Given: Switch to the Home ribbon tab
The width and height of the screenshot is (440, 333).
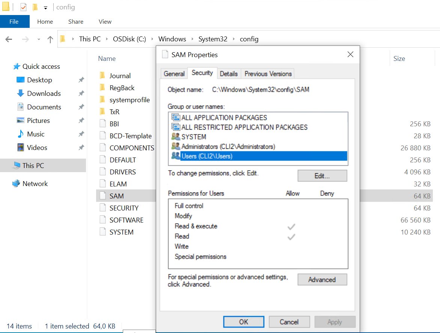Looking at the screenshot, I should (45, 22).
